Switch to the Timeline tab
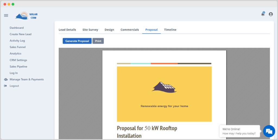Image resolution: width=278 pixels, height=140 pixels. click(x=170, y=30)
